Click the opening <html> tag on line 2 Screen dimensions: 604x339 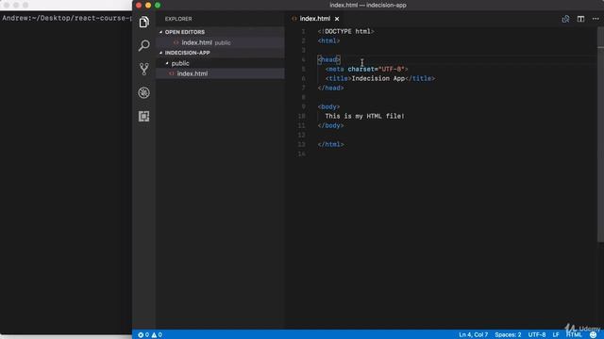click(328, 40)
